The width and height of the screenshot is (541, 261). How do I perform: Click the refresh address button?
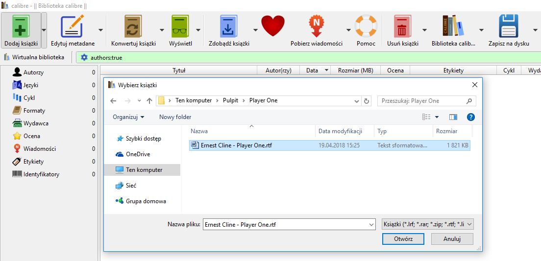(x=367, y=101)
